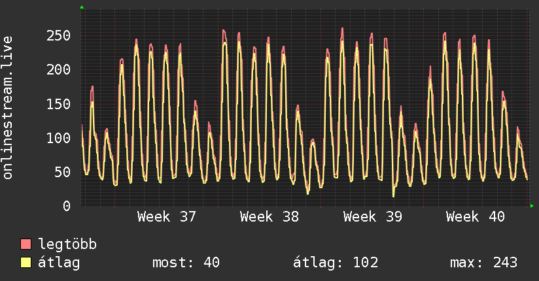The height and width of the screenshot is (281, 539).
Task: Click the 200 y-axis tick label
Action: point(58,70)
